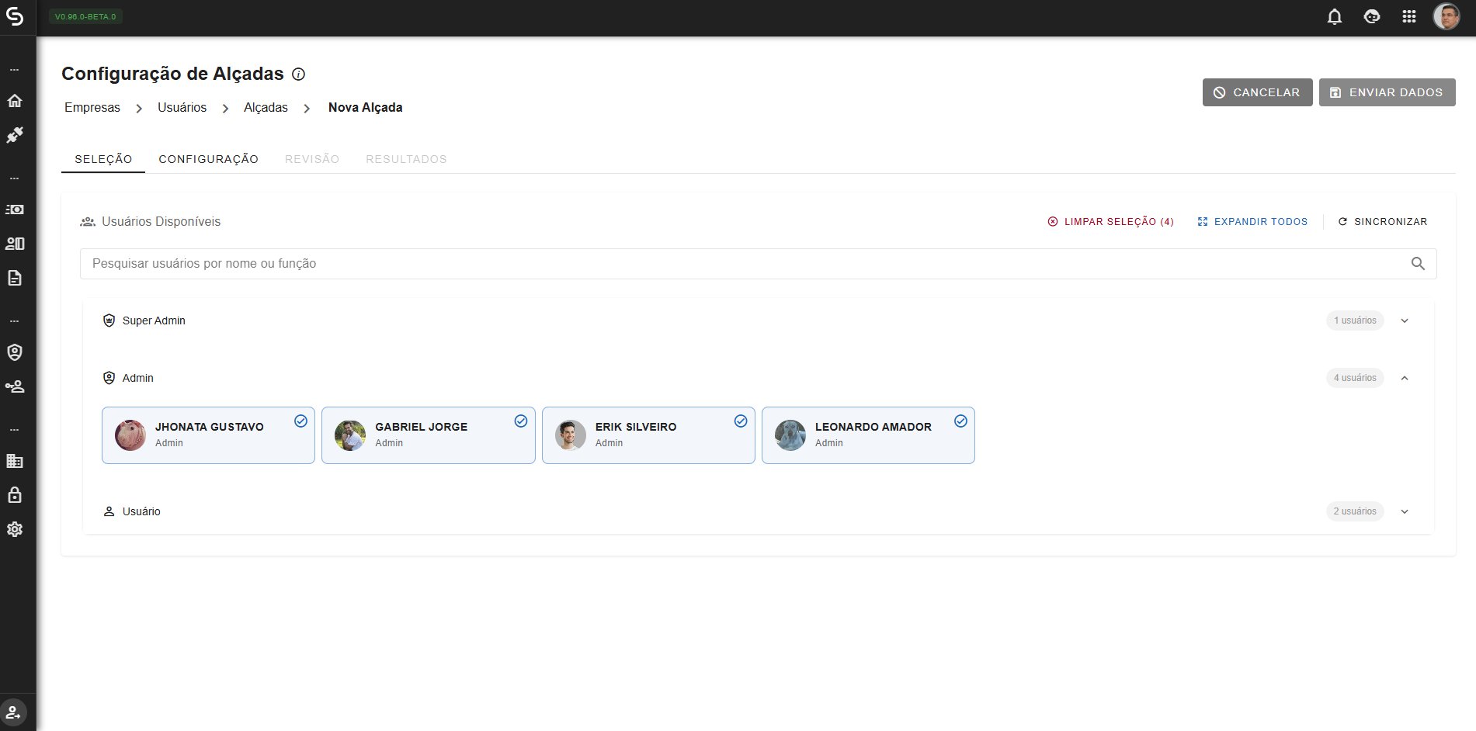This screenshot has width=1476, height=731.
Task: Deselect the Jhonata Gustavo user card checkmark
Action: coord(300,421)
